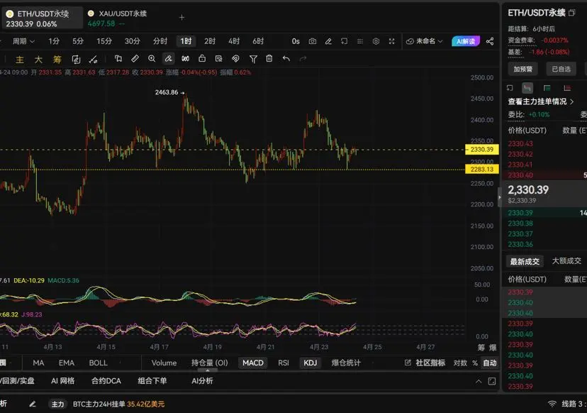This screenshot has width=587, height=413.
Task: Toggle the highlighted brush drawing tool
Action: click(169, 58)
